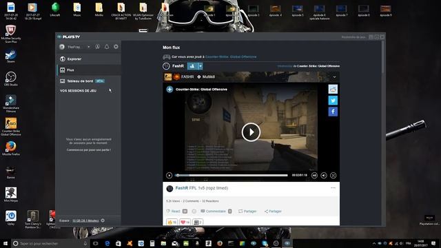Open FashR user avatar above the video

pos(166,66)
